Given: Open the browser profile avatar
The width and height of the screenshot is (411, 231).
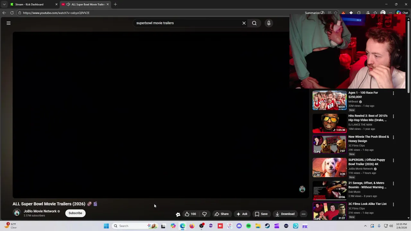Looking at the screenshot, I should pos(383,13).
